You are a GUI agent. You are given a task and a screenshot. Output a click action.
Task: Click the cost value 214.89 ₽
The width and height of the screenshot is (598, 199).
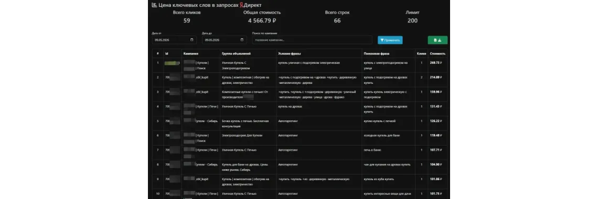436,77
